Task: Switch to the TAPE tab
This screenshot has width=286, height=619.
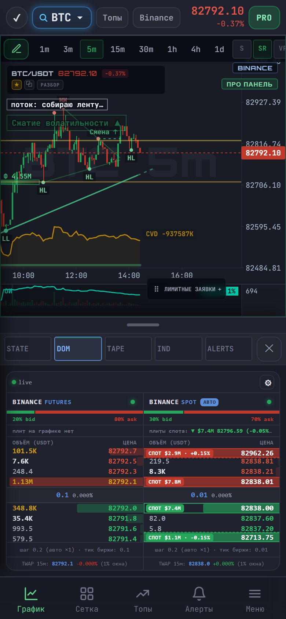Action: pyautogui.click(x=128, y=349)
